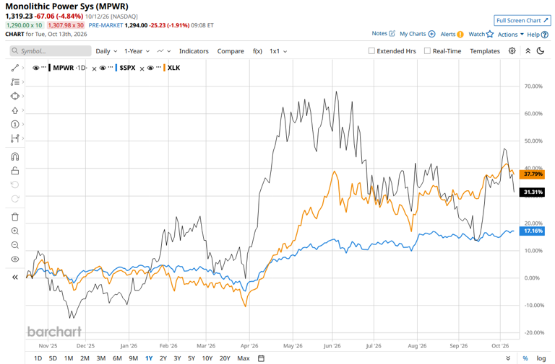The image size is (555, 364).
Task: Toggle the lock drawings padlock
Action: point(15,171)
